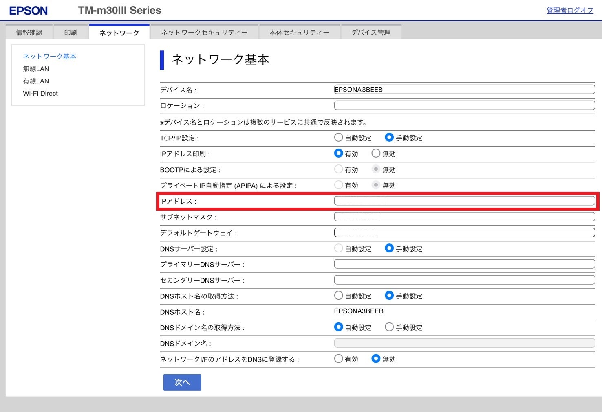This screenshot has height=412, width=602.
Task: Open the デバイス管理 tab
Action: coord(371,33)
